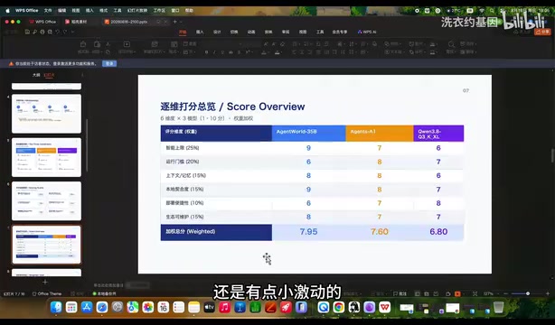Open Safari from the dock

(102, 307)
